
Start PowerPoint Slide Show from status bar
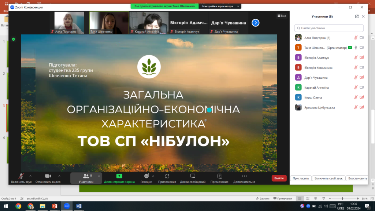324,199
